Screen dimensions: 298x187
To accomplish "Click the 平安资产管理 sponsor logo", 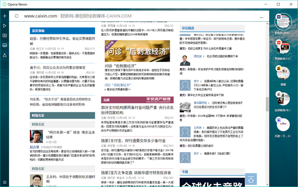I will [x=158, y=100].
